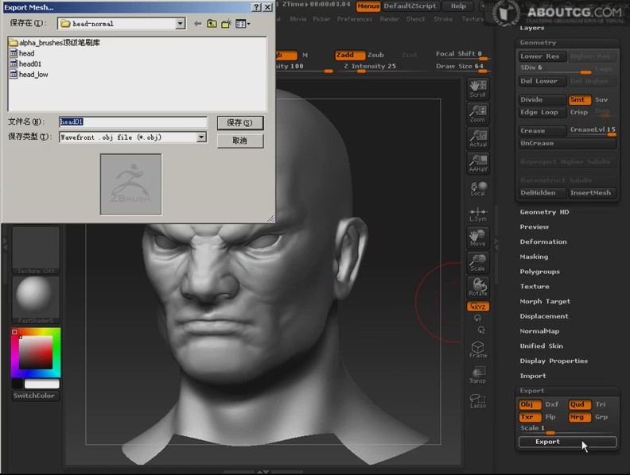Click SwitchColor button
Screen dimensions: 630x475
coord(34,396)
